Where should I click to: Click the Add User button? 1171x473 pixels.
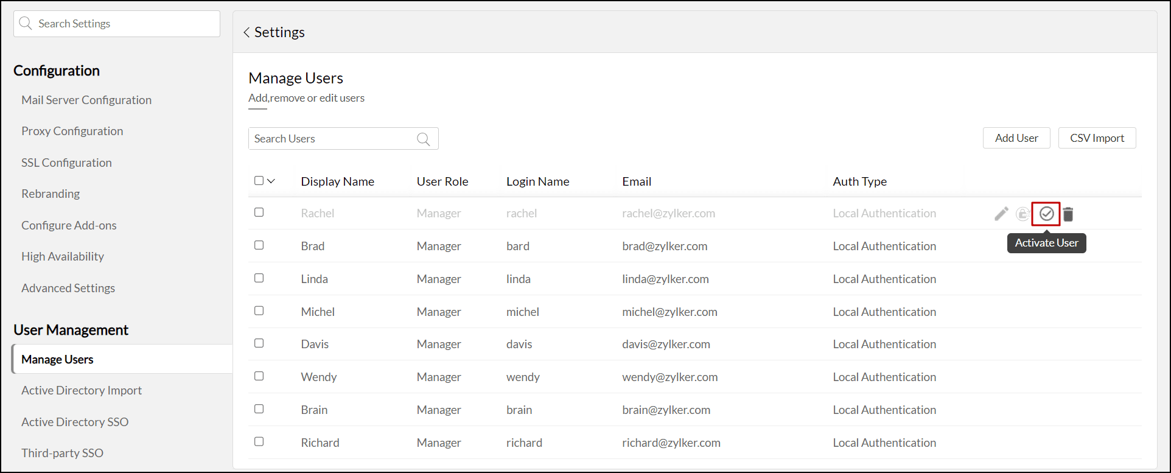click(x=1016, y=138)
